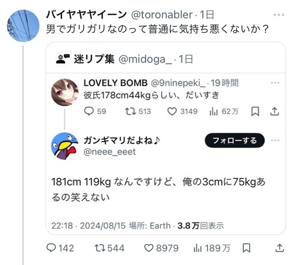Open the @midoga_ quoted account

(145, 59)
